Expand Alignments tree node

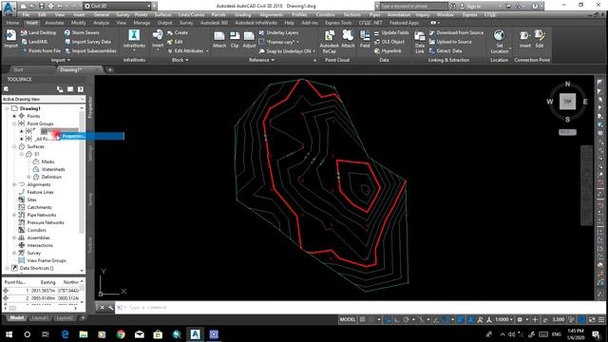(x=14, y=184)
